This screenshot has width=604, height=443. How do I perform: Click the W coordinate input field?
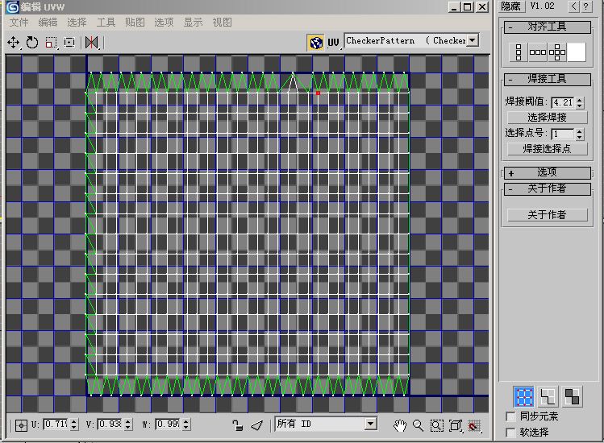168,424
